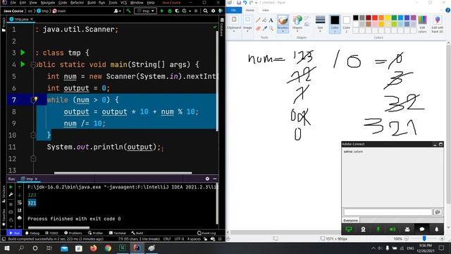Collapse the while loop fold marker
The width and height of the screenshot is (451, 254).
coord(33,99)
